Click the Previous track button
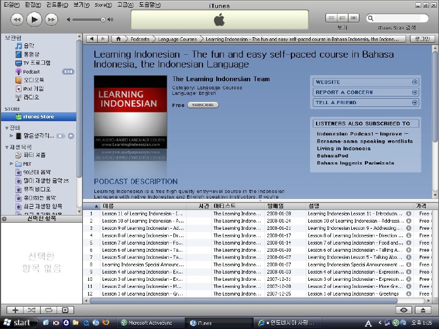This screenshot has width=439, height=329. (16, 20)
